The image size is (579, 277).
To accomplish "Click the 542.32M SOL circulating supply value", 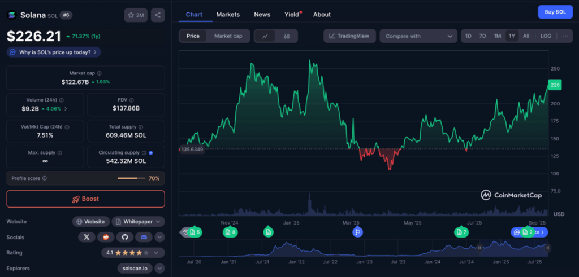I will 126,161.
